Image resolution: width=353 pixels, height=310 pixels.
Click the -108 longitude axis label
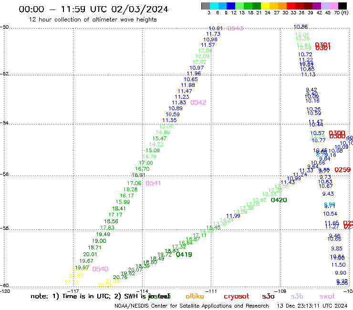pos(280,291)
